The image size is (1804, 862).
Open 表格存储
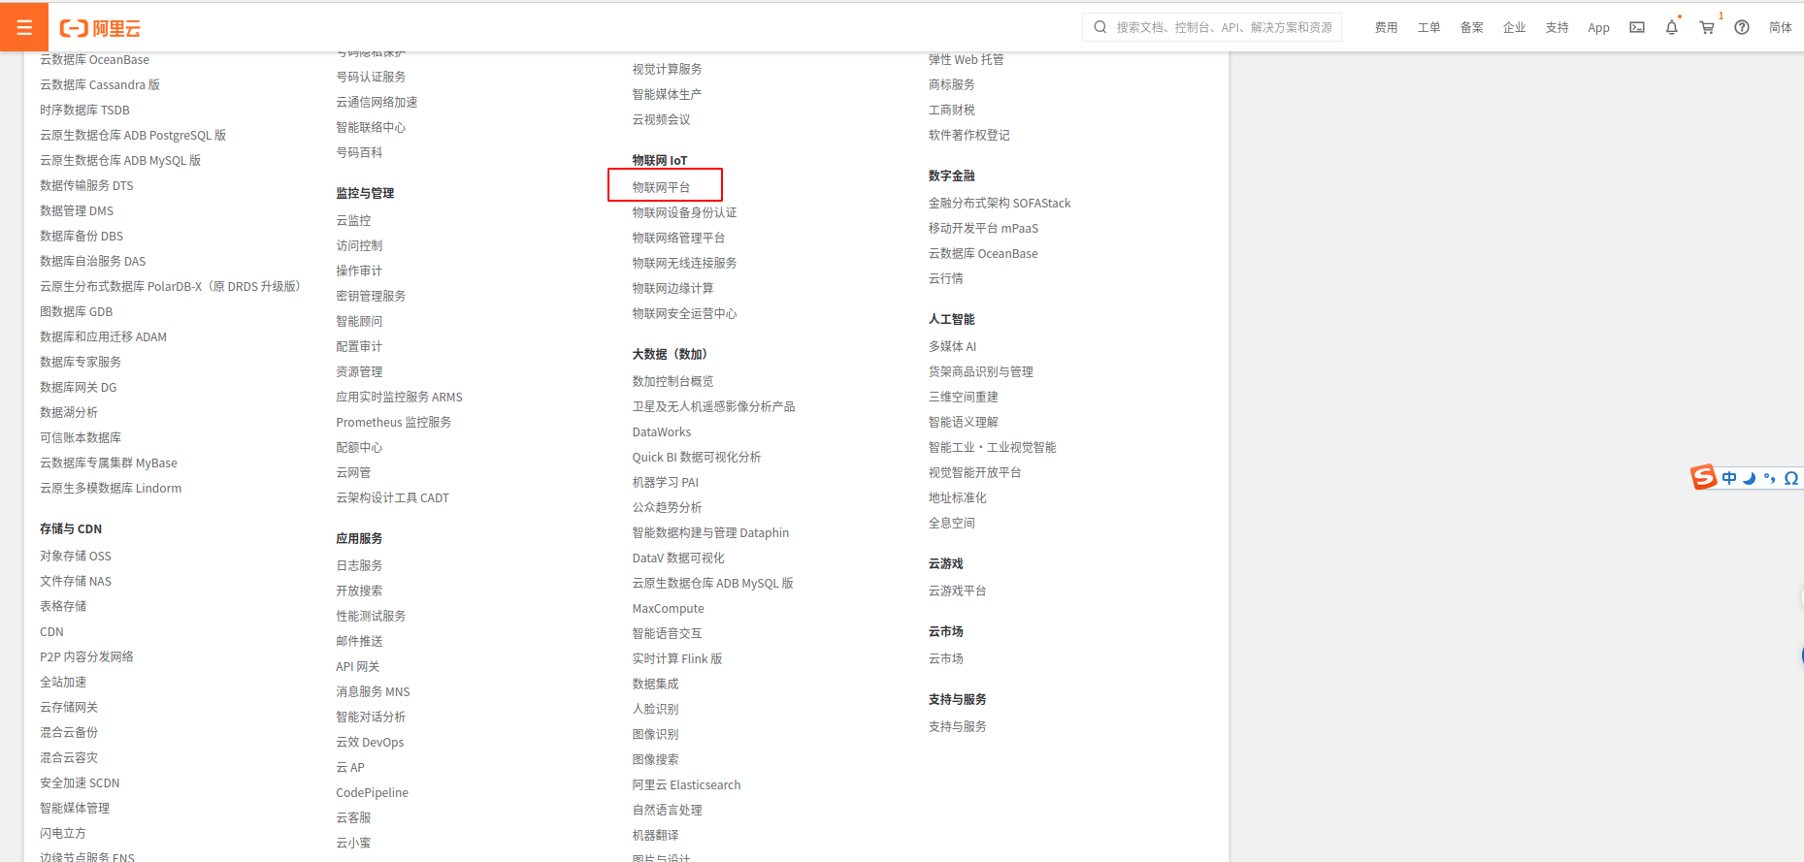(x=63, y=606)
